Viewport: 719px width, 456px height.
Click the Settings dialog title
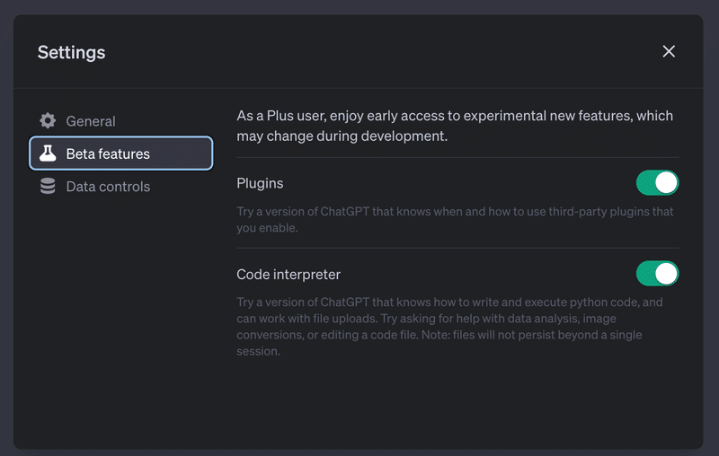point(72,52)
